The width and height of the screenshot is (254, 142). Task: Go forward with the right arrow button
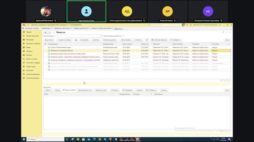coord(49,32)
